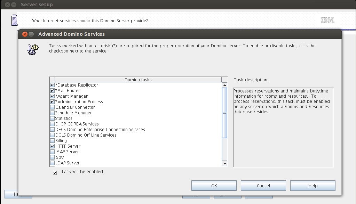This screenshot has width=356, height=204.
Task: Click the scrollbar down arrow
Action: pos(224,164)
